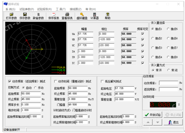185x133 pixels.
Task: Toggle UB frequency variable checkbox
Action: (x=143, y=40)
